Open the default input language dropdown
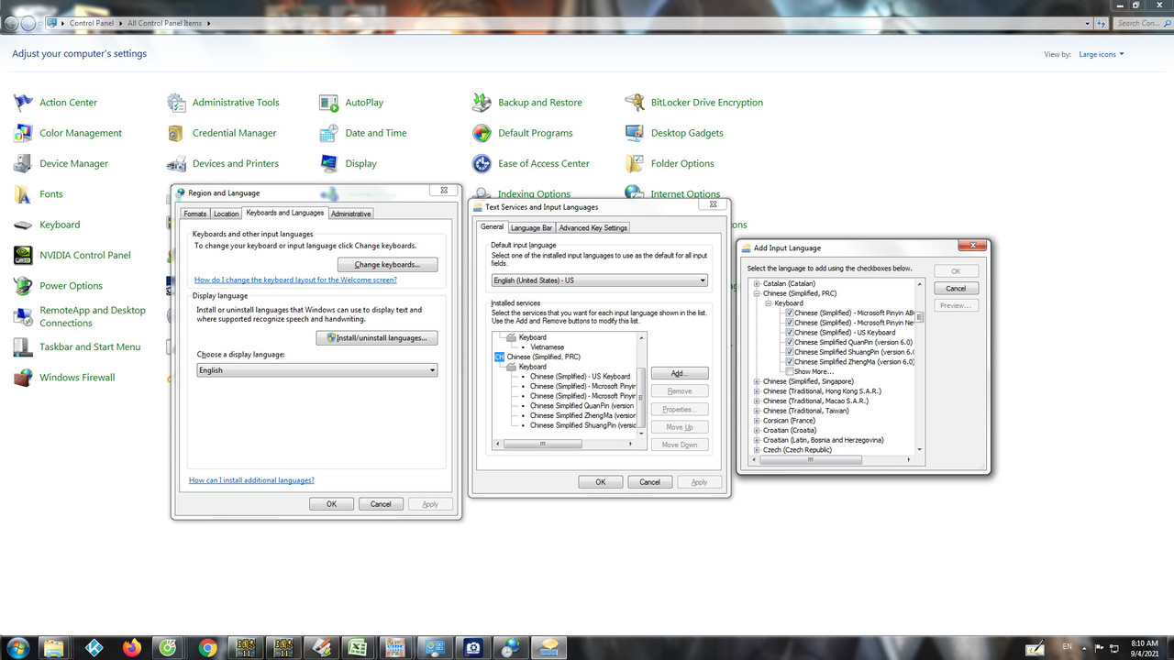 [600, 280]
